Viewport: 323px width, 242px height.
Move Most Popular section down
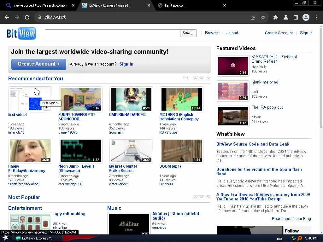point(202,197)
